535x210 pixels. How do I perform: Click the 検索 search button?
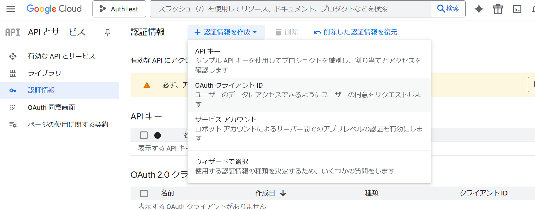click(449, 9)
